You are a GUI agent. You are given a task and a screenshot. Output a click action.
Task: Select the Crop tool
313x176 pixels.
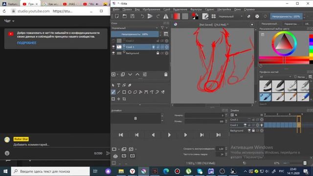[x=124, y=99]
